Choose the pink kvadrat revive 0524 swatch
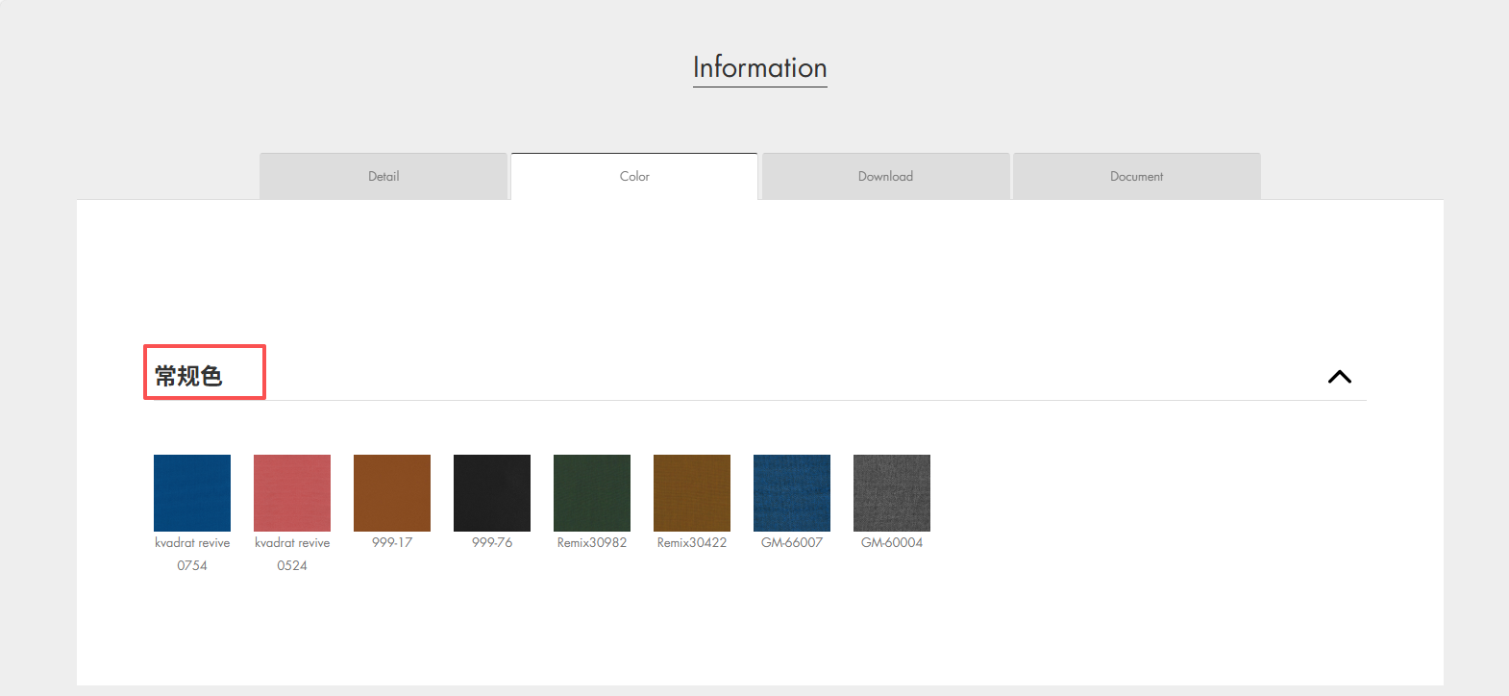 292,492
